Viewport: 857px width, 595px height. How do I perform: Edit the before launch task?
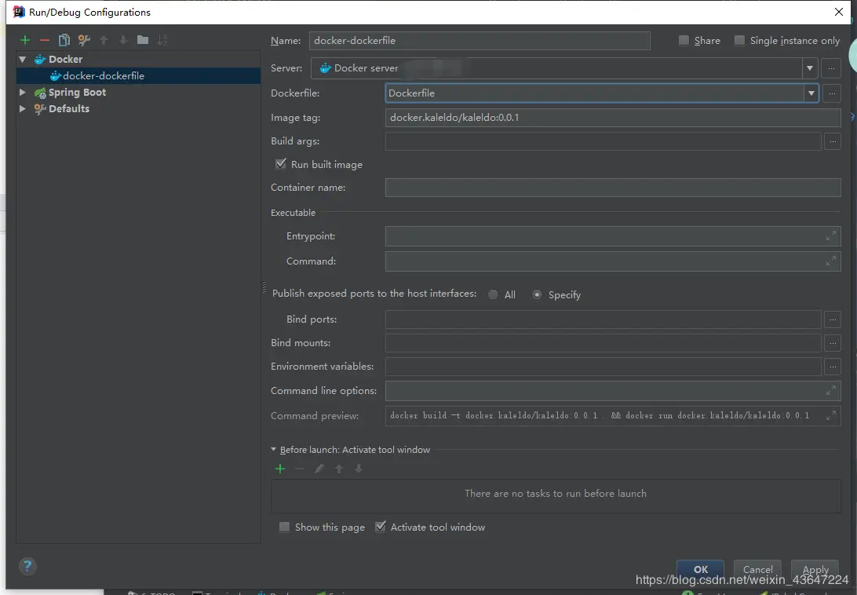319,469
